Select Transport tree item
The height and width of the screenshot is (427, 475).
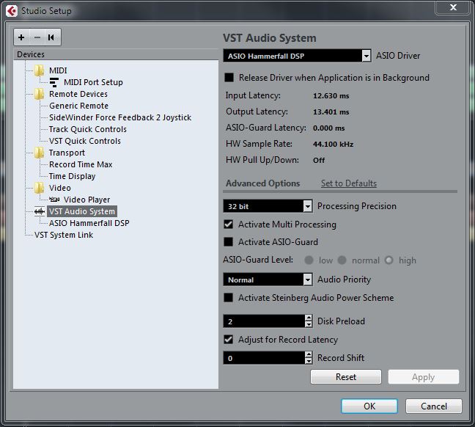point(67,153)
